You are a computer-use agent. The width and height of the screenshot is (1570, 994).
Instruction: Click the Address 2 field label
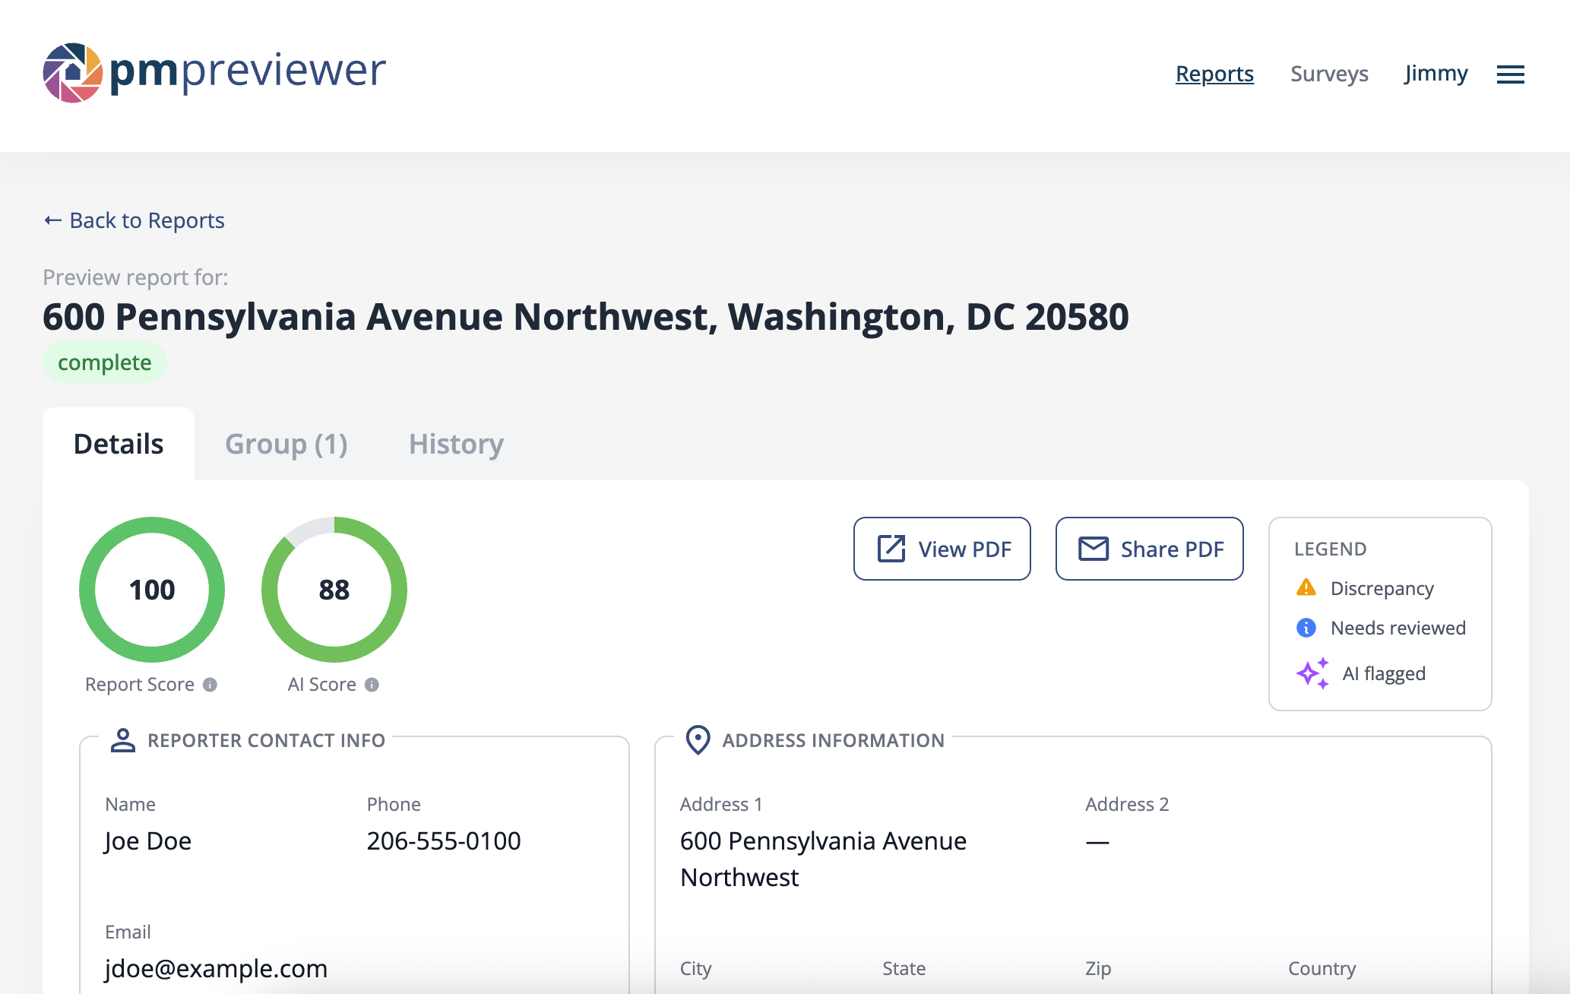tap(1127, 804)
